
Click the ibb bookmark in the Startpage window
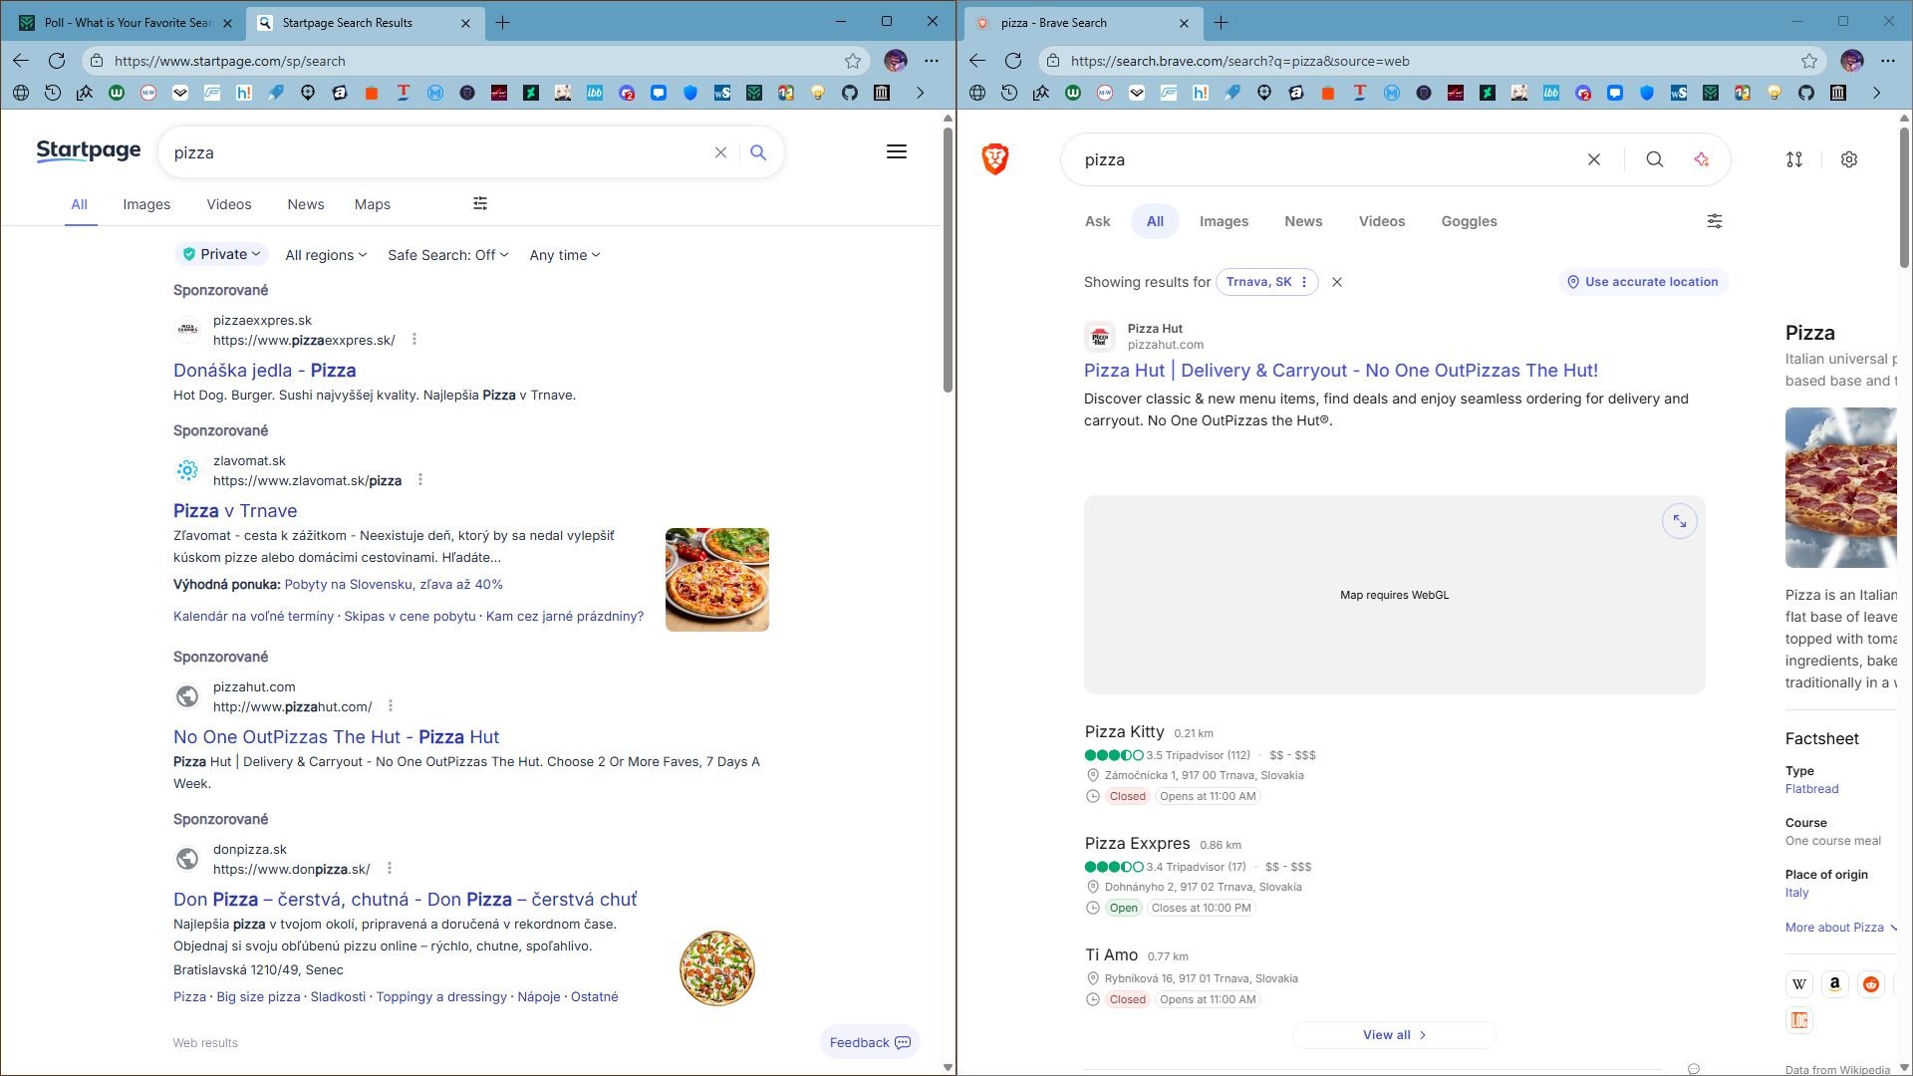point(595,93)
